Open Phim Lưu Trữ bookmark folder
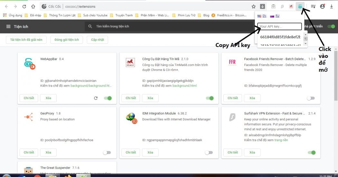This screenshot has height=177, width=338. coord(184,15)
